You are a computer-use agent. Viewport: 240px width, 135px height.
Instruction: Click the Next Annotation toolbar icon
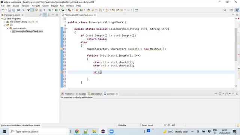point(100,10)
